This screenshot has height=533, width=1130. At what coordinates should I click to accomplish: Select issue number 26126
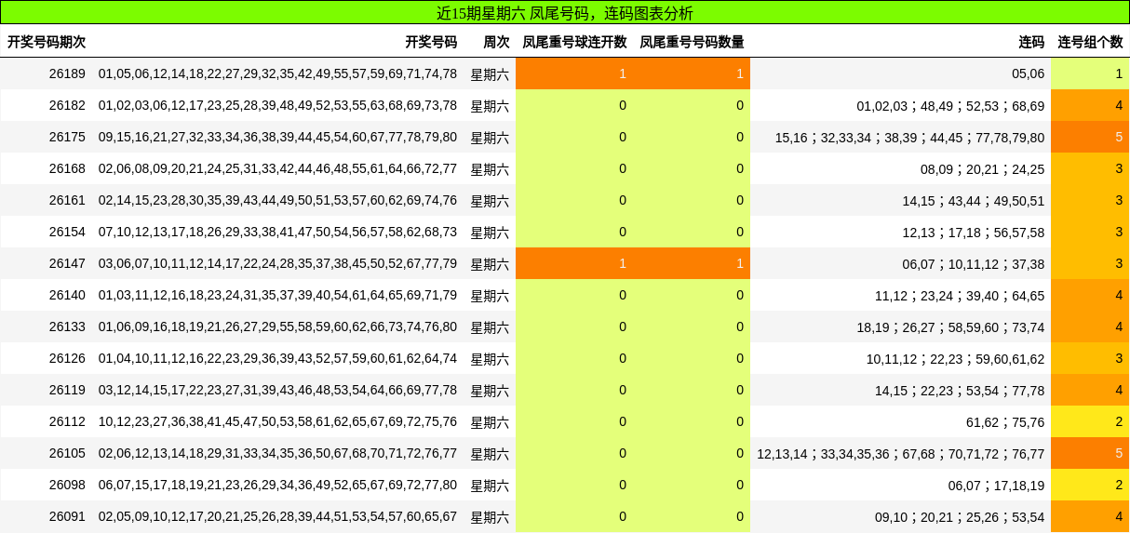pyautogui.click(x=67, y=358)
